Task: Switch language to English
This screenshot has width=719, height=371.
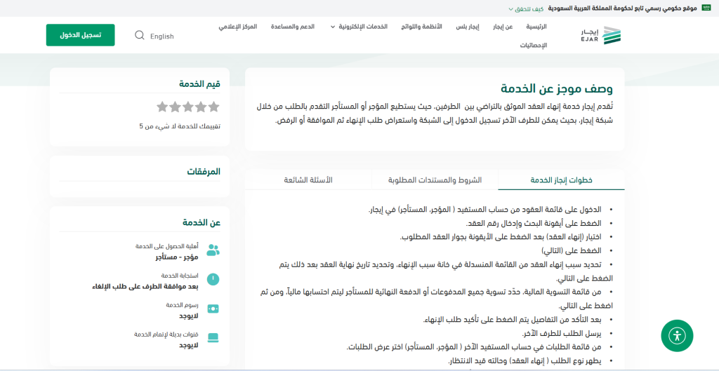Action: point(162,36)
